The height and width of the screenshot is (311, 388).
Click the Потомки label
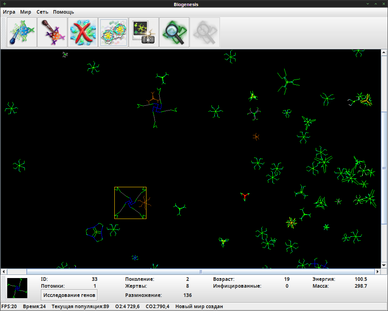[x=53, y=286]
